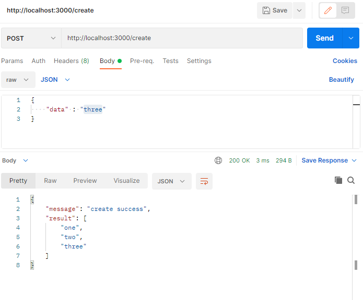Image resolution: width=363 pixels, height=300 pixels.
Task: Open the Params tab
Action: tap(12, 61)
